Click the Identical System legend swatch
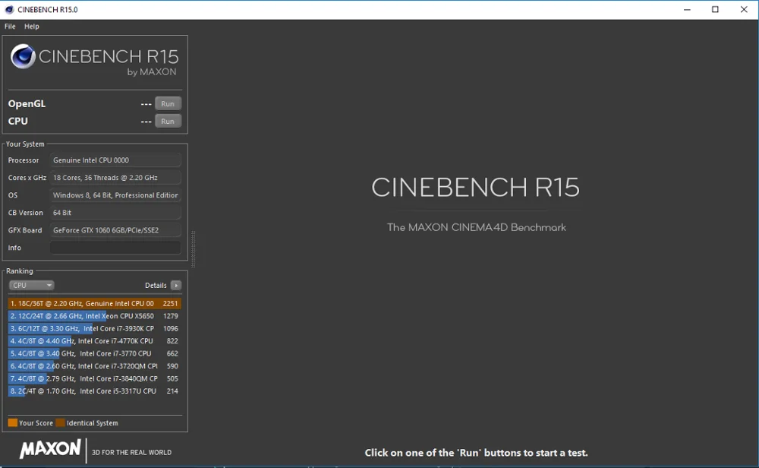Screen dimensions: 759x468 tap(60, 422)
